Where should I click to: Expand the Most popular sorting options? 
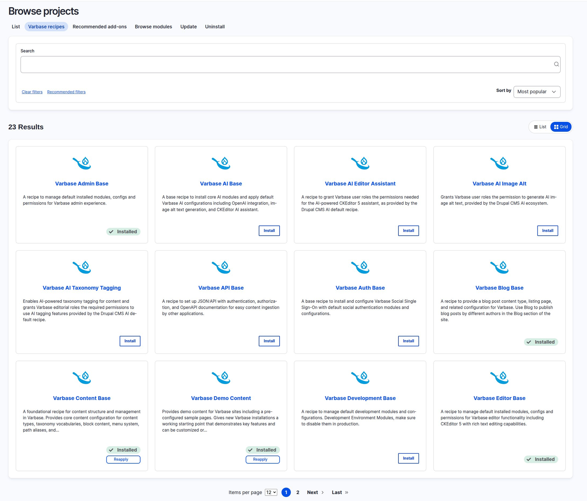click(x=536, y=92)
